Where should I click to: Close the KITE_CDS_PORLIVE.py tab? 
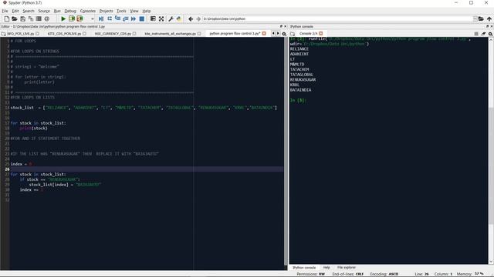pos(84,34)
